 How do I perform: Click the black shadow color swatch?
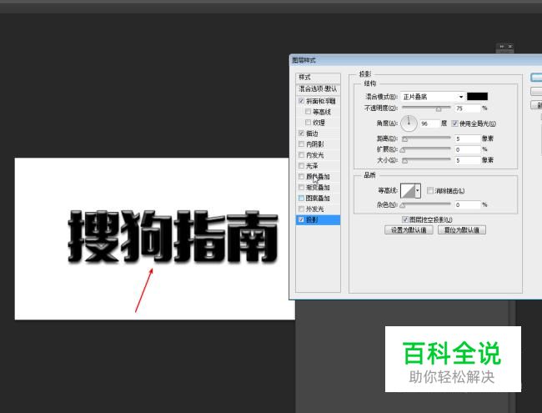click(x=477, y=97)
